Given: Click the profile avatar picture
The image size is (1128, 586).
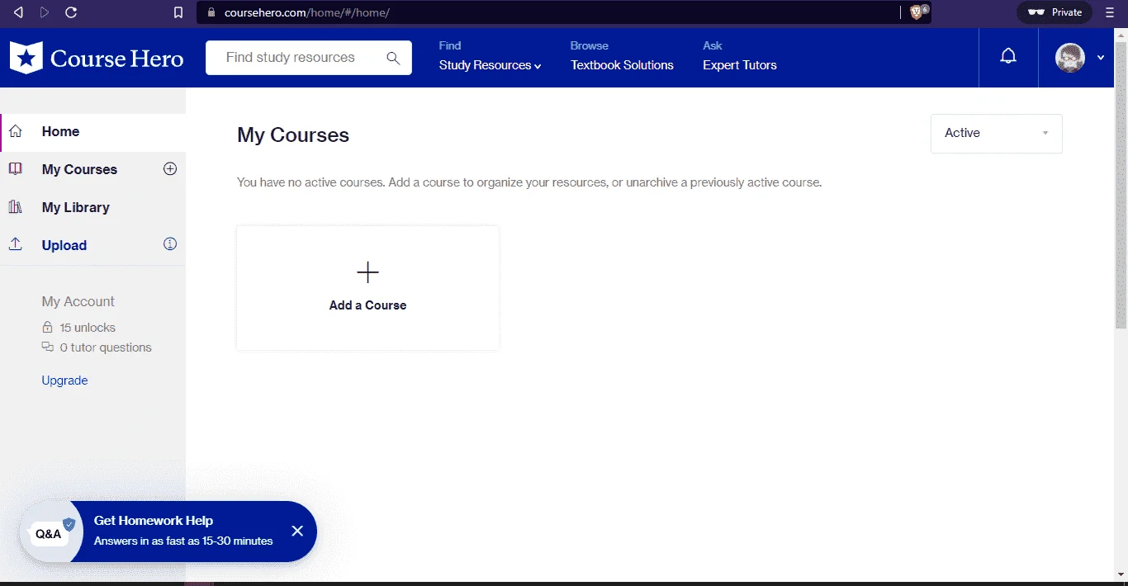Looking at the screenshot, I should 1070,58.
